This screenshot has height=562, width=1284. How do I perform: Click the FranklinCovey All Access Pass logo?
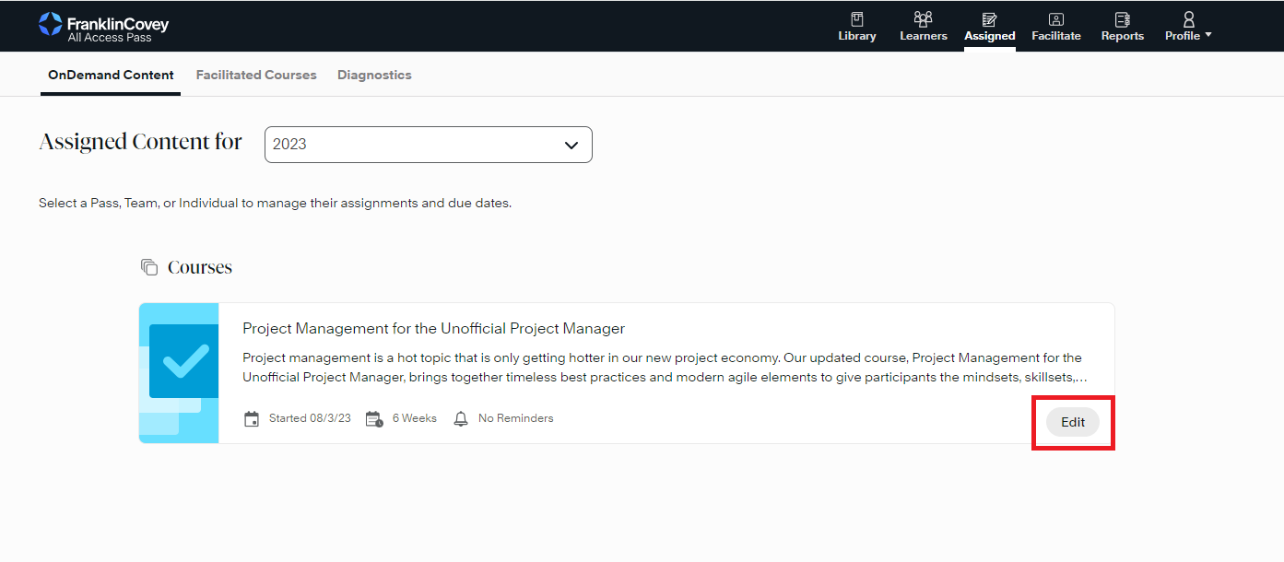point(103,27)
